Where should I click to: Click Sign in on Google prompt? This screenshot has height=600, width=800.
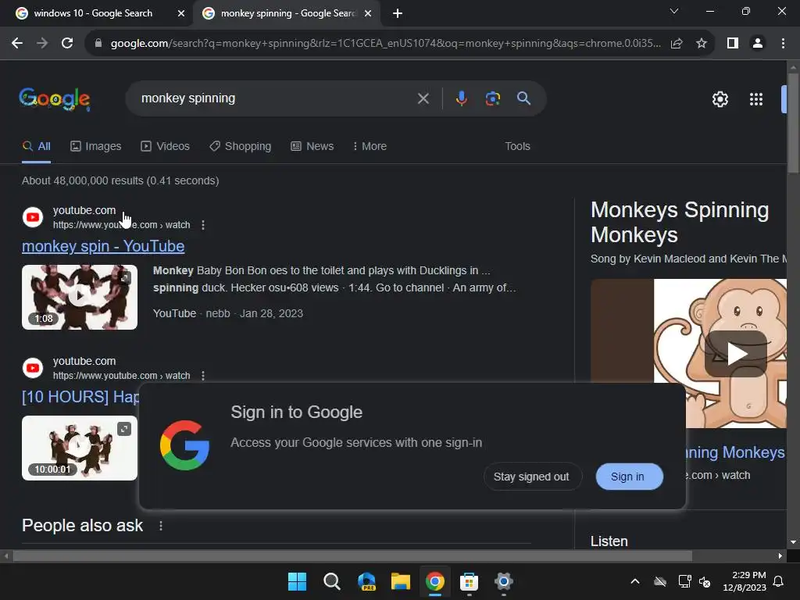627,477
